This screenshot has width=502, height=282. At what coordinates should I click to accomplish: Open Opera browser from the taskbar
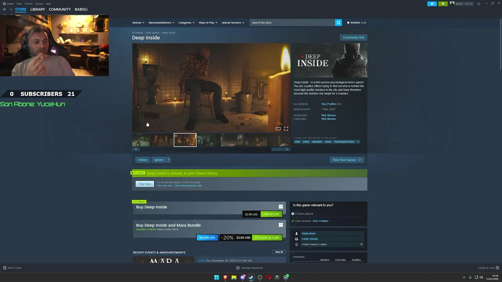pyautogui.click(x=269, y=277)
